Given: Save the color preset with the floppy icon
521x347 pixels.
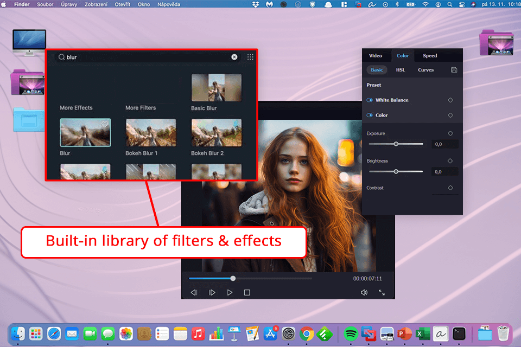Looking at the screenshot, I should 454,70.
